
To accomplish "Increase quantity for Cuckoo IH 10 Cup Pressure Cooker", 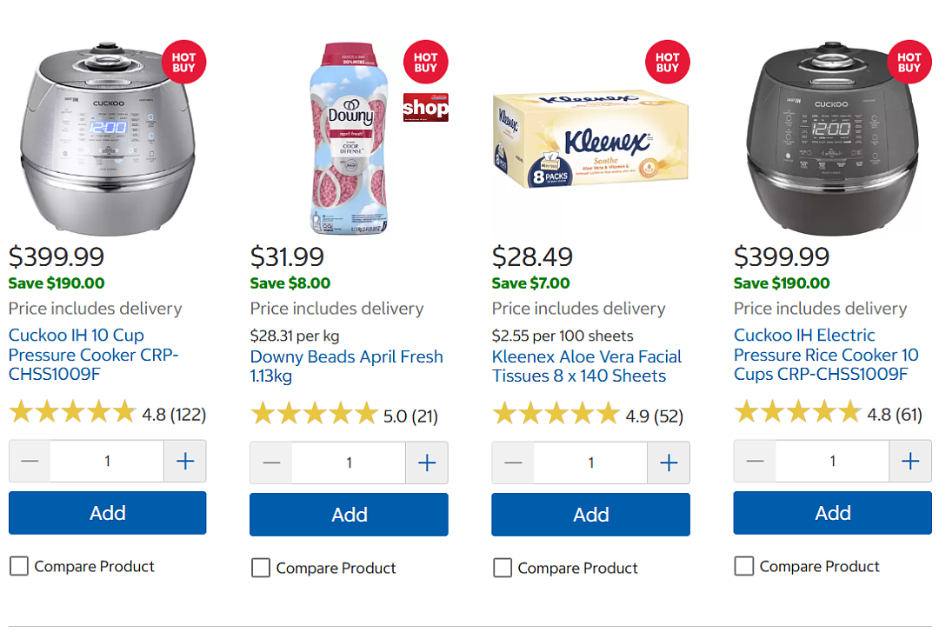I will click(185, 461).
